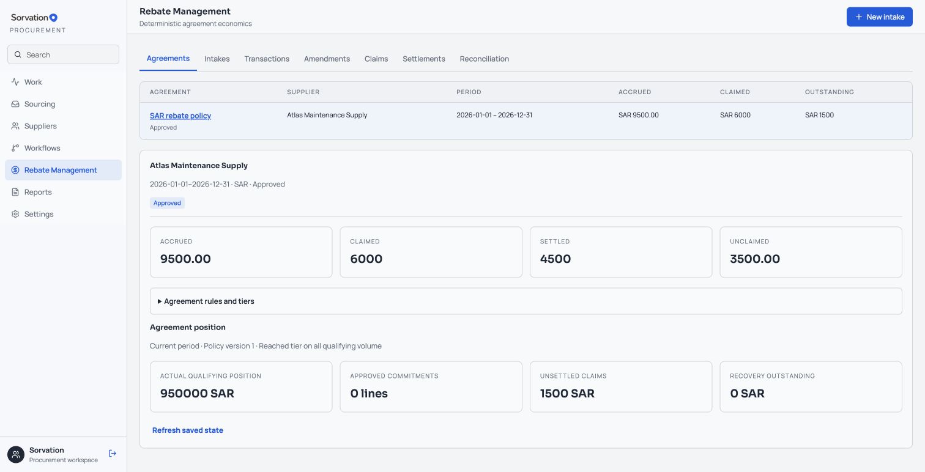925x472 pixels.
Task: Click the Sorvation logo icon
Action: pos(53,18)
